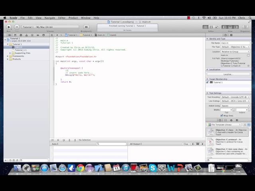Show the Issue navigator warning icon
Image resolution: width=255 pixels, height=191 pixels.
[27, 35]
